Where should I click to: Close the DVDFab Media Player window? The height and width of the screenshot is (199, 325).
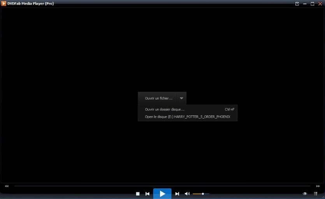point(320,4)
